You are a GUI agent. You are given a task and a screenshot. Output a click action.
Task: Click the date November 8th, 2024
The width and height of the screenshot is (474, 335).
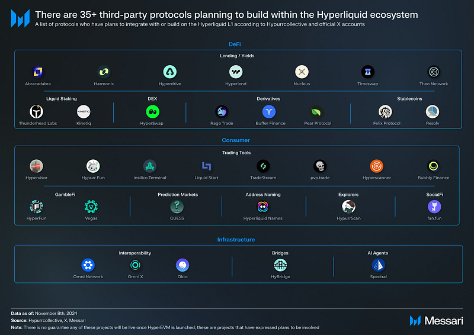(x=56, y=314)
